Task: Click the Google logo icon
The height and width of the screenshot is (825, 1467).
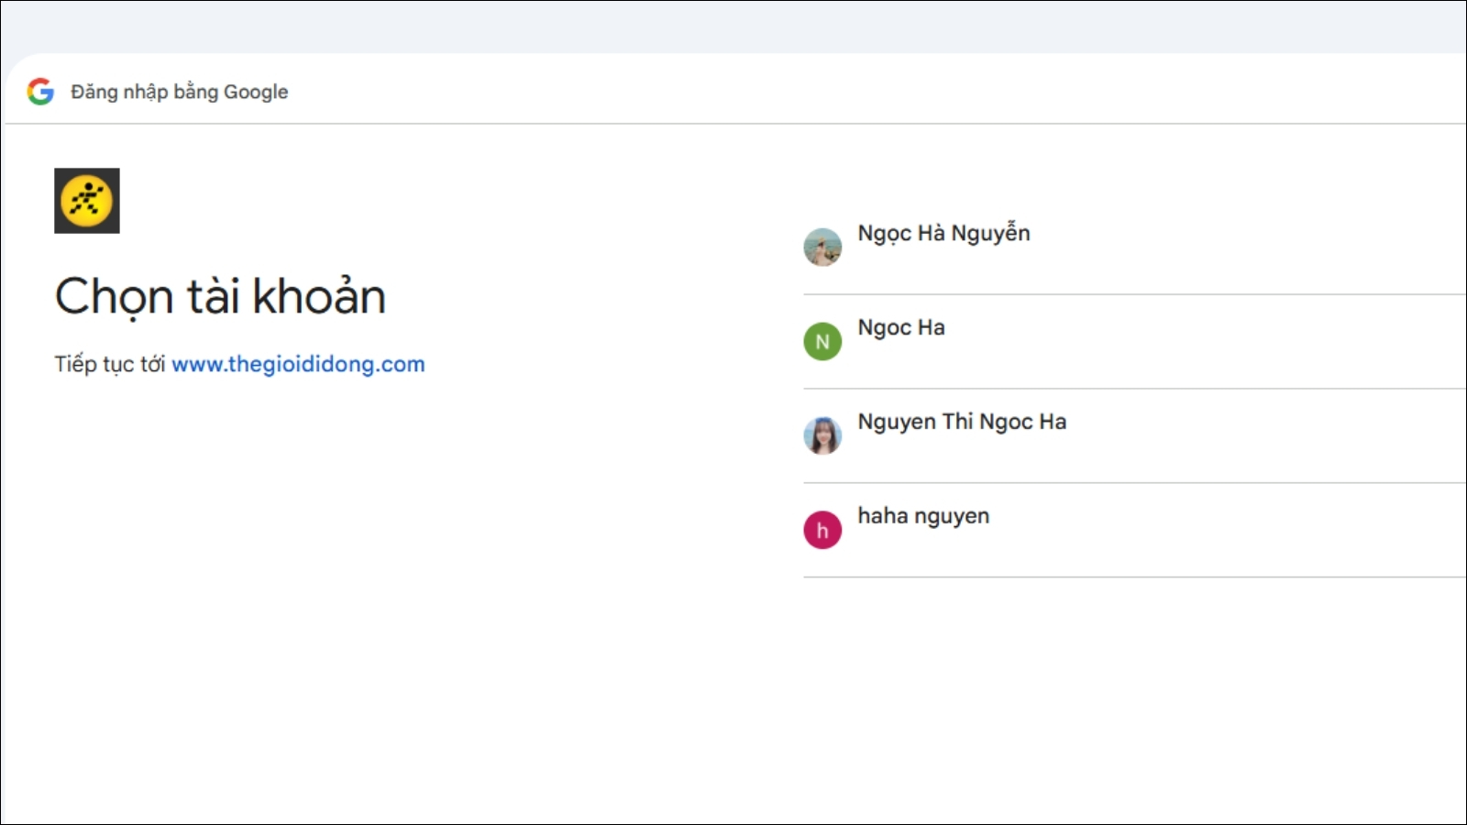Action: pos(40,92)
